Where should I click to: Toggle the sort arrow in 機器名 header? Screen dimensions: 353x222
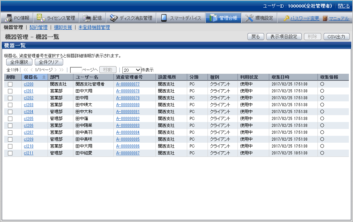click(44, 77)
